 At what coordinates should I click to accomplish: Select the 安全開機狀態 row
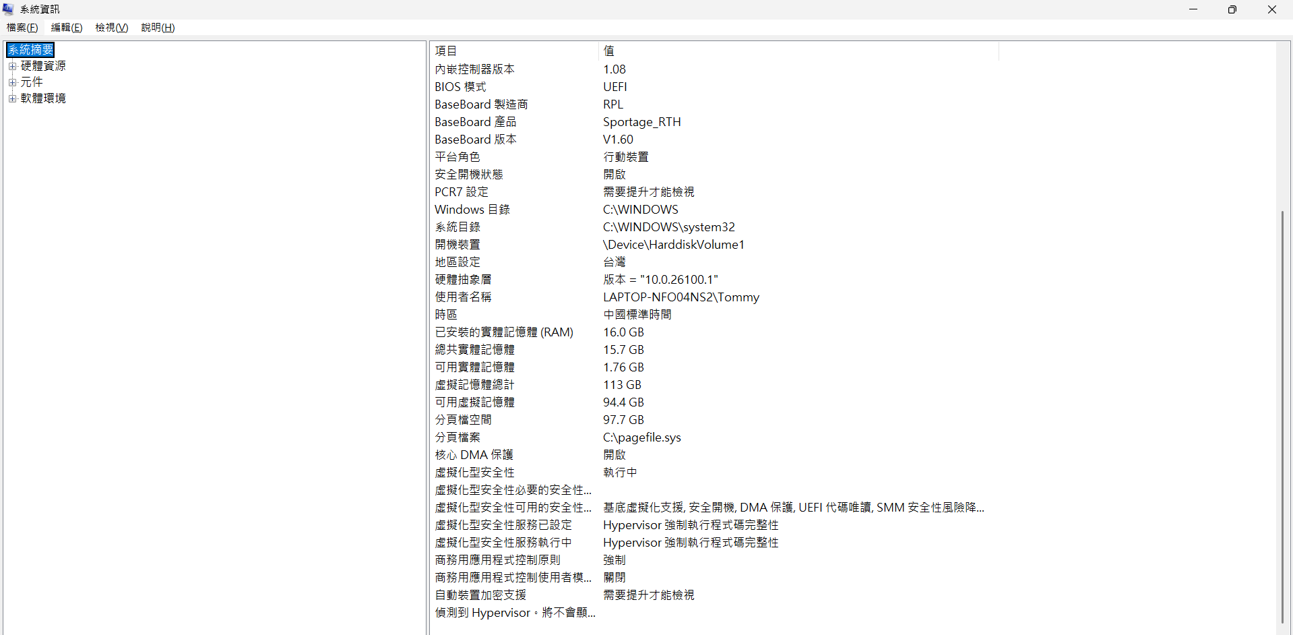[x=714, y=175]
